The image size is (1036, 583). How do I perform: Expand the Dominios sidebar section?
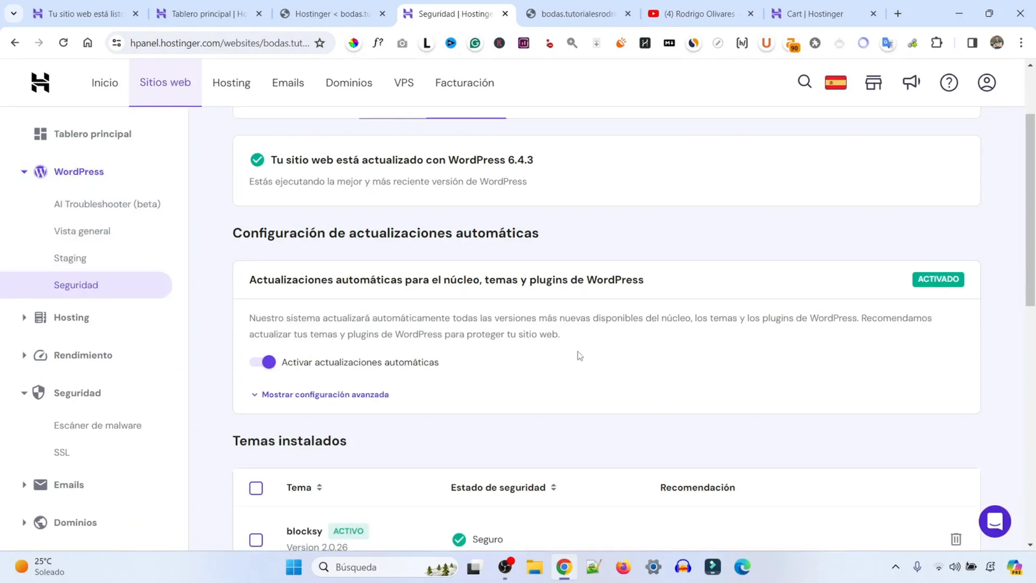24,522
